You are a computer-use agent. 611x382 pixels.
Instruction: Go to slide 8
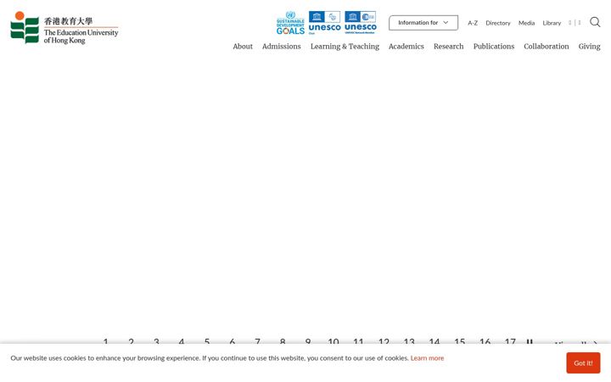click(x=283, y=341)
